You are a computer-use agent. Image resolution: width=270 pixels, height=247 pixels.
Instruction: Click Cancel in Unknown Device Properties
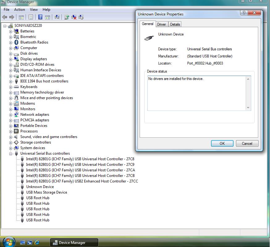pos(247,143)
